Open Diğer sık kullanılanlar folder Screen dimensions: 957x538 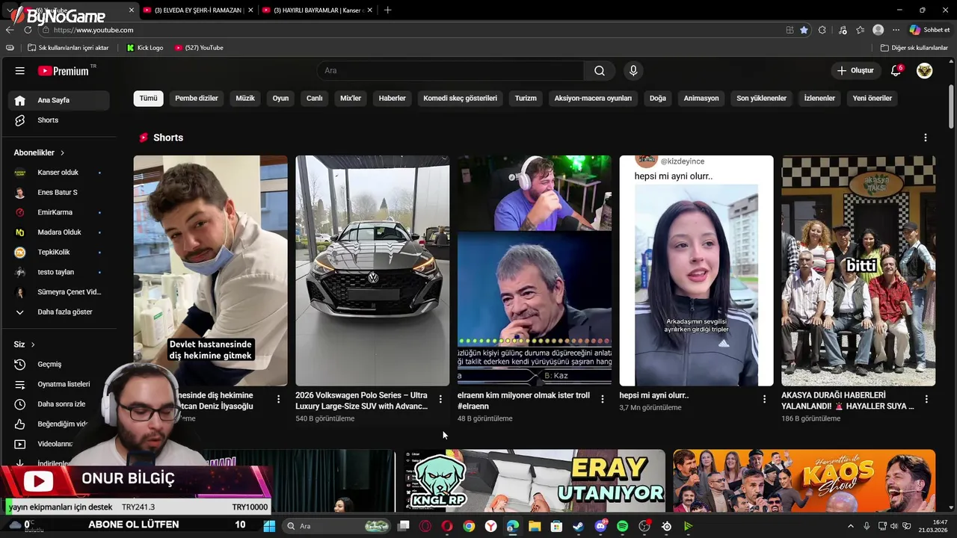[914, 48]
